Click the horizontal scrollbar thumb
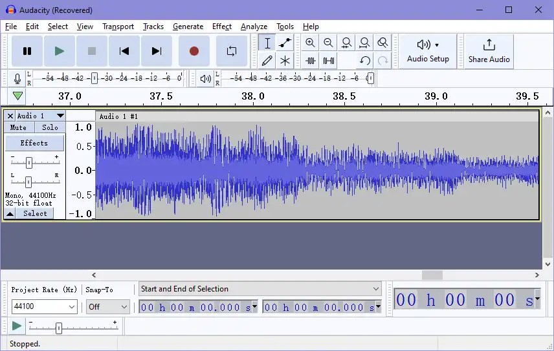Screen dimensions: 554x351 pos(432,275)
